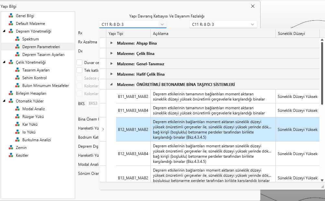
Task: Click the Default Malzeme tree icon
Action: 11,24
